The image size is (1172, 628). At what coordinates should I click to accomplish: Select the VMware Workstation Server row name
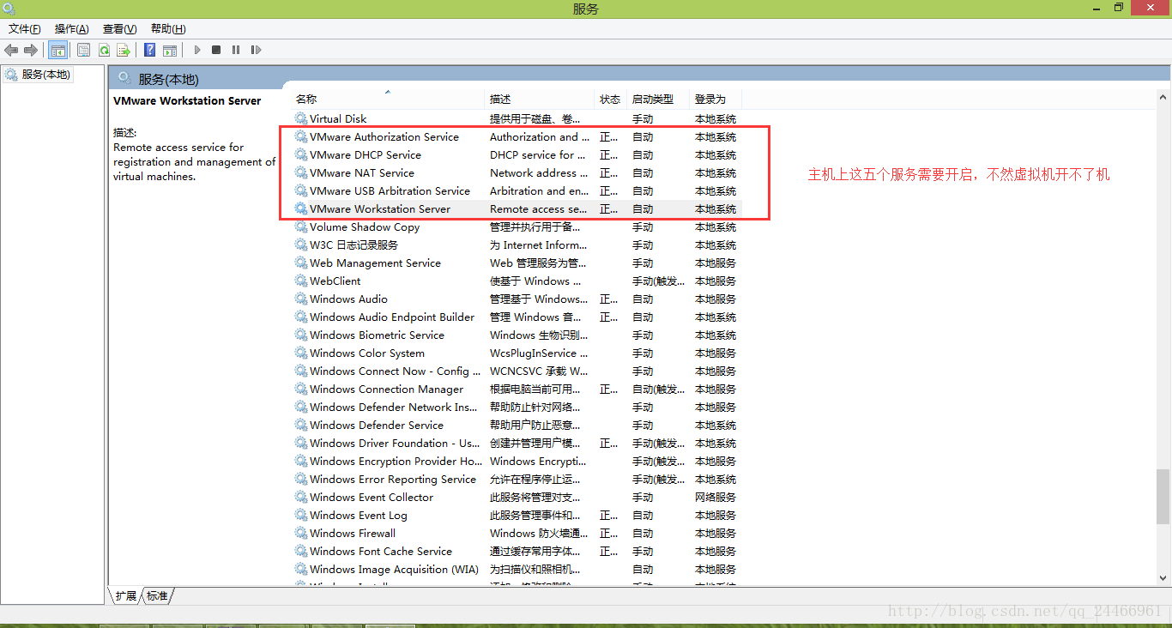coord(380,208)
